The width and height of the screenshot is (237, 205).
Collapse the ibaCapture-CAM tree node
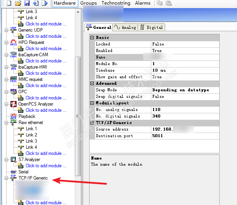click(6, 55)
